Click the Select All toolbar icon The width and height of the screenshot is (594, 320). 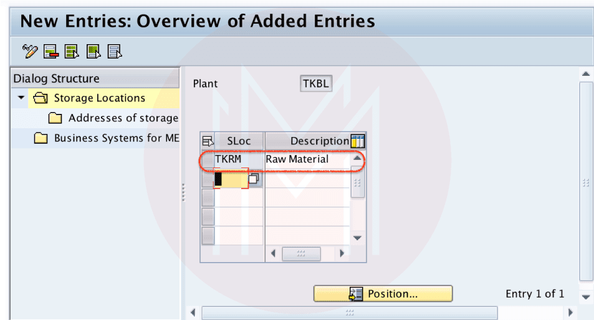coord(72,51)
